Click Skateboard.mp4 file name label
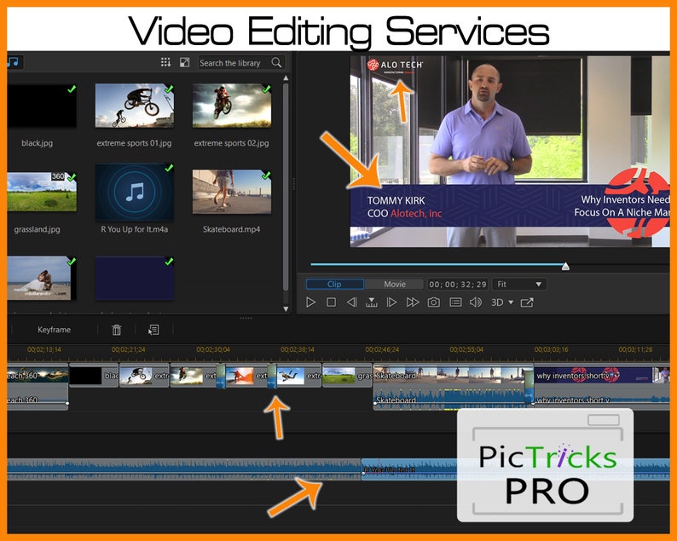Screen dimensions: 677x541 point(231,229)
